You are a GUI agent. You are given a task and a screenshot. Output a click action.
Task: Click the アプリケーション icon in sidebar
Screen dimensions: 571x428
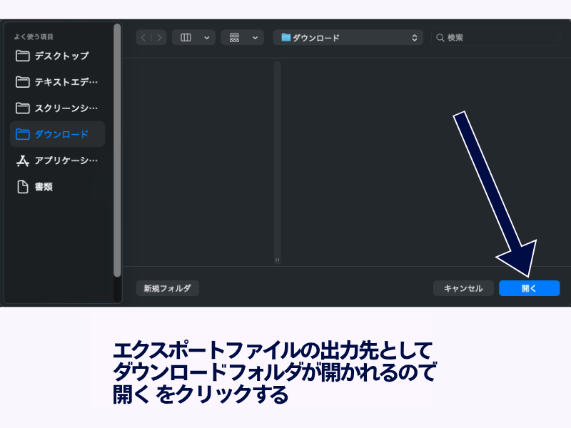(x=23, y=160)
